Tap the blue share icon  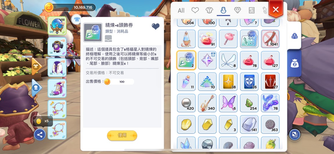(40, 135)
